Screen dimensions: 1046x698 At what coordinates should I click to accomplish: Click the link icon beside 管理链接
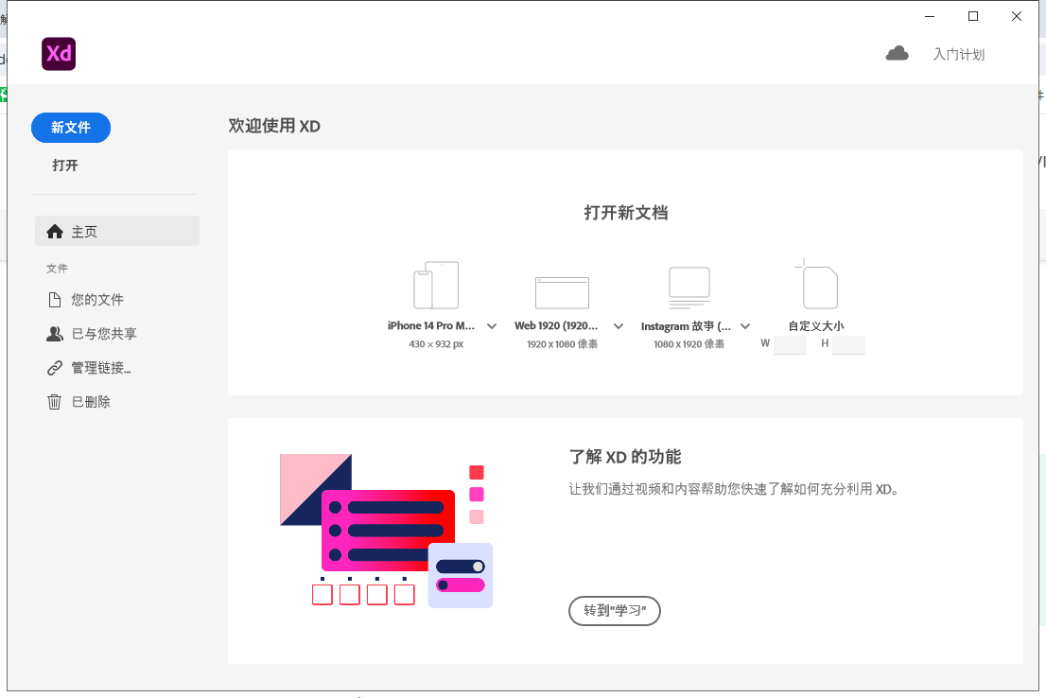tap(55, 368)
